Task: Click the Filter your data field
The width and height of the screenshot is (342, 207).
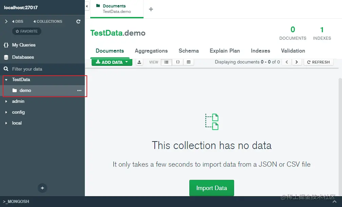Action: [42, 69]
